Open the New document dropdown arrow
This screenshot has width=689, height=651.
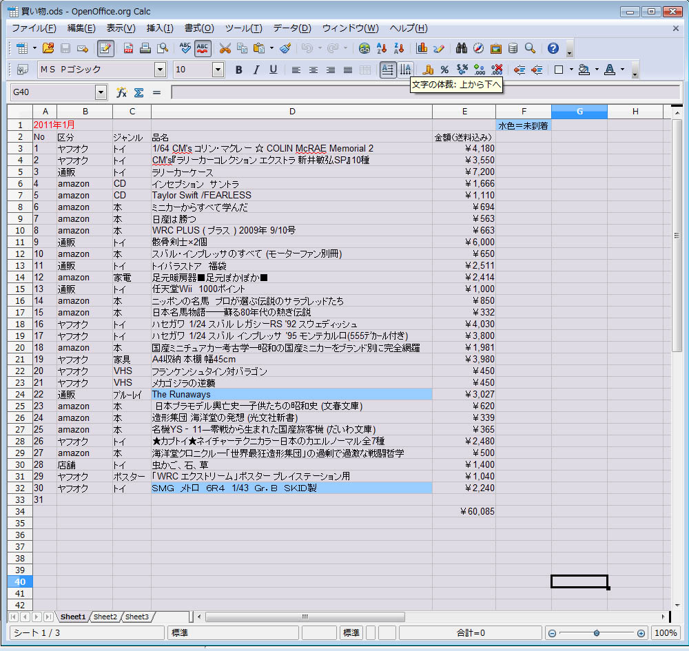(34, 48)
